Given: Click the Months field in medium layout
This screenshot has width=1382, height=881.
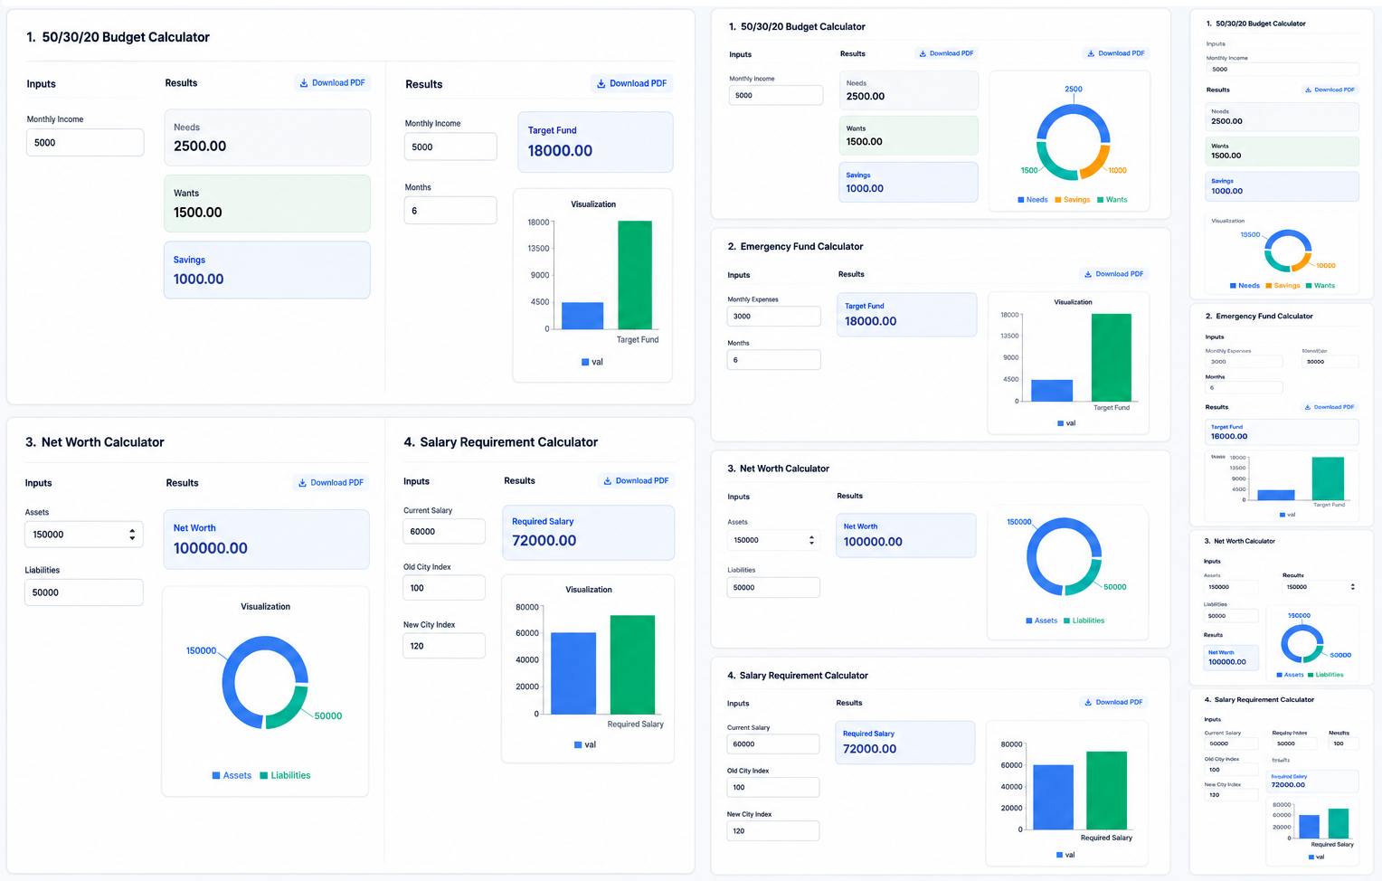Looking at the screenshot, I should point(774,360).
